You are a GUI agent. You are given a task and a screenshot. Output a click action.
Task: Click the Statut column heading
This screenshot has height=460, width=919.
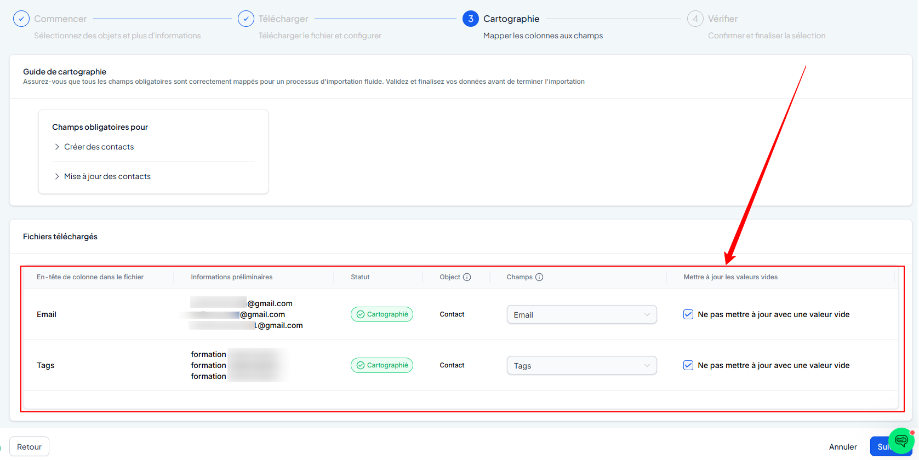[360, 277]
